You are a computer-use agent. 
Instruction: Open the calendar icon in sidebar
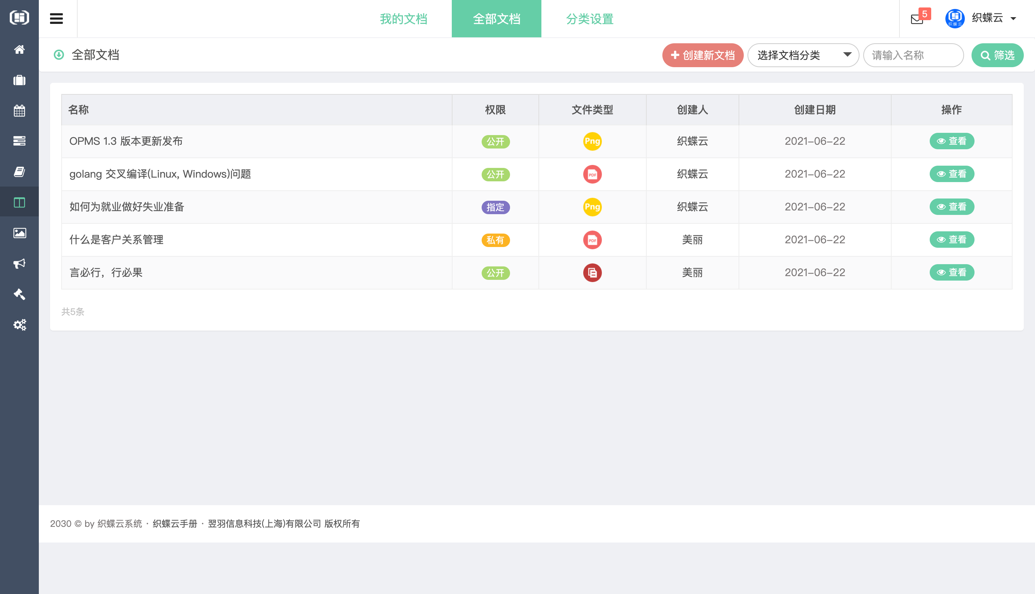point(19,110)
